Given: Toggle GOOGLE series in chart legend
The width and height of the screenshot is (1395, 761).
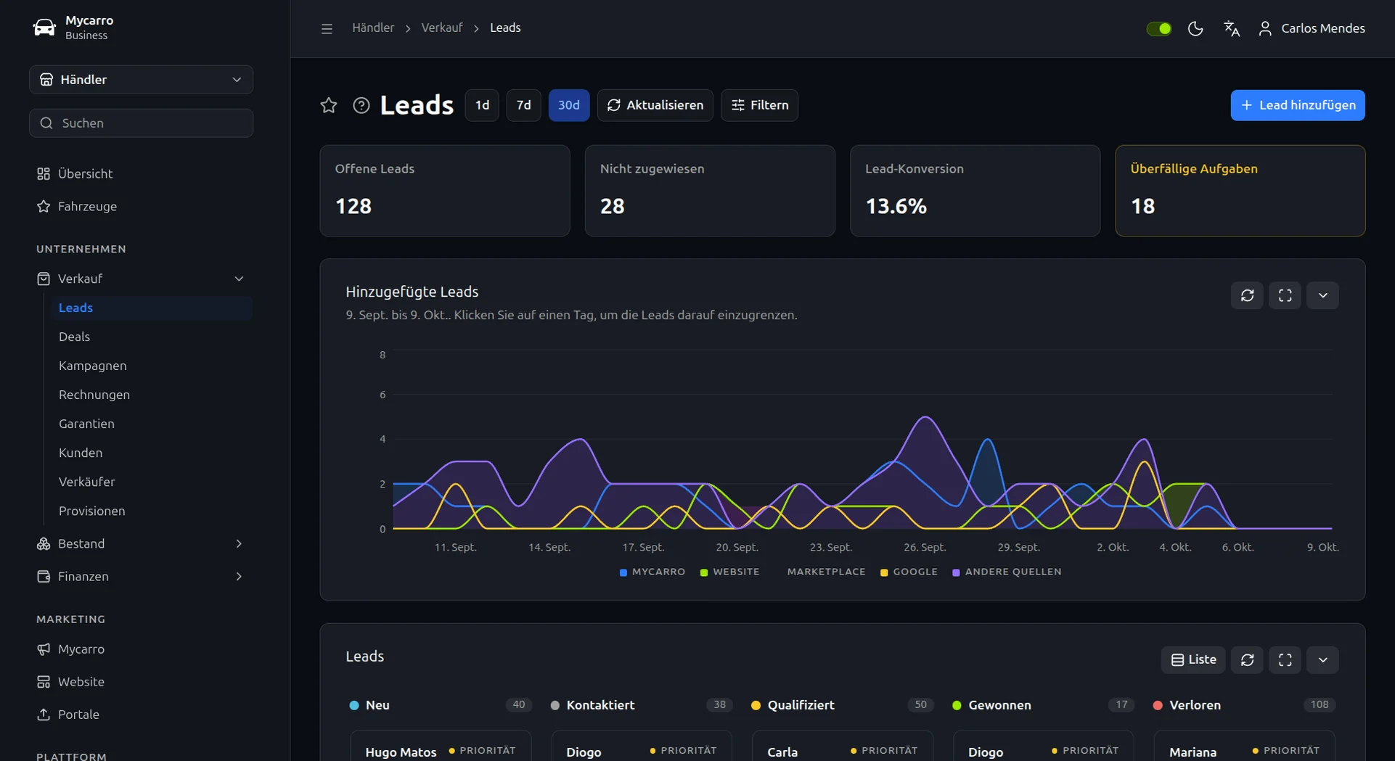Looking at the screenshot, I should coord(909,572).
